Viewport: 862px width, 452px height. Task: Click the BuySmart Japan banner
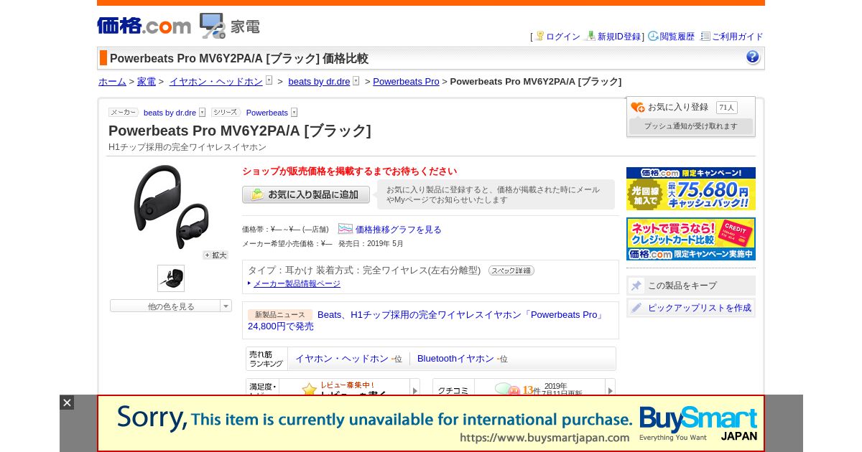431,423
